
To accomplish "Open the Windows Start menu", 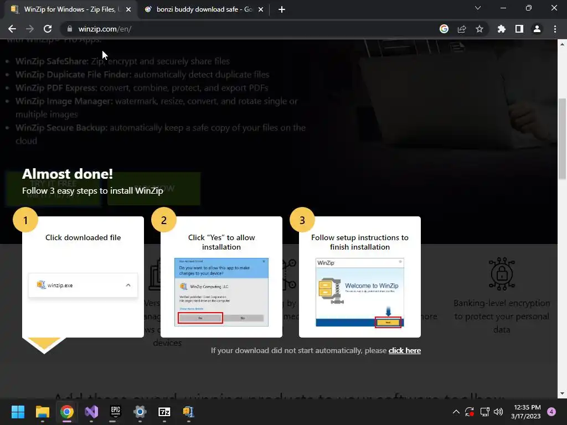I will 18,412.
